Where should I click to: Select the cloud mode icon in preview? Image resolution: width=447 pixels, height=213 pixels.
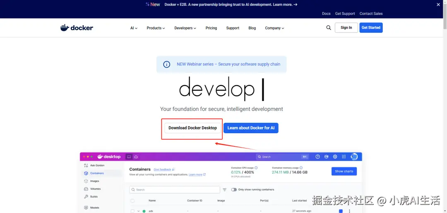[136, 157]
